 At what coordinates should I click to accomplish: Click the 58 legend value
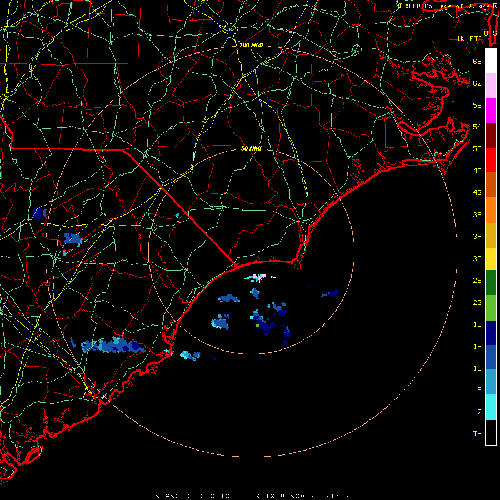pyautogui.click(x=477, y=105)
